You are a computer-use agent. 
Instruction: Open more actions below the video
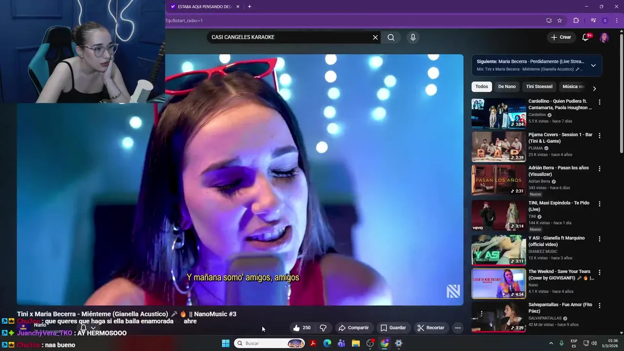pyautogui.click(x=458, y=328)
